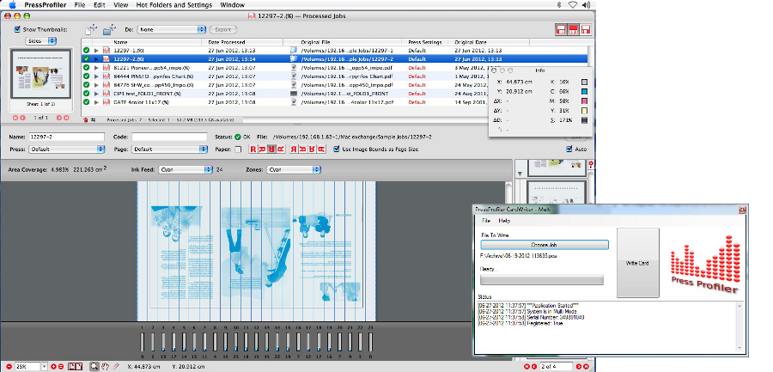Click red minus zoom icon left of 25%
773x372 pixels.
(x=9, y=367)
